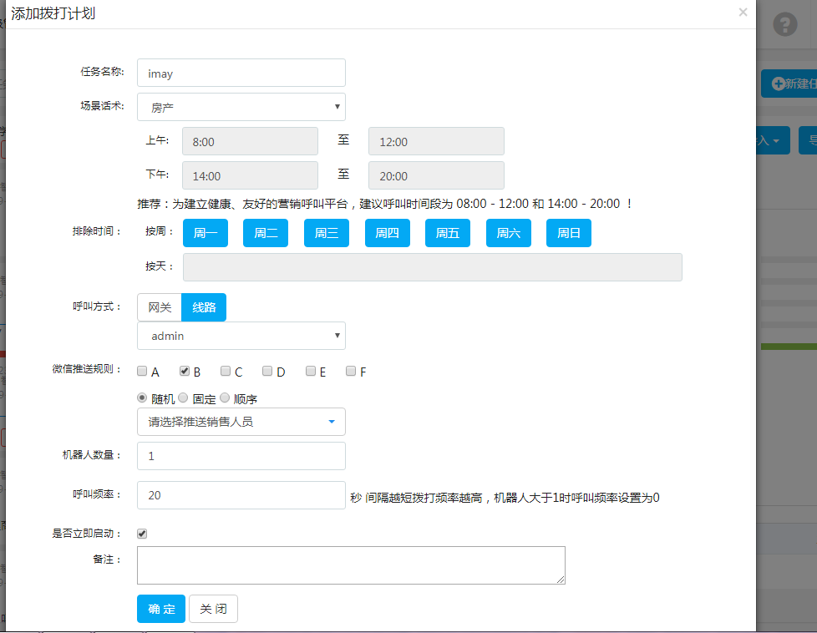Uncheck the WeChat push rule B checkbox

pos(185,372)
